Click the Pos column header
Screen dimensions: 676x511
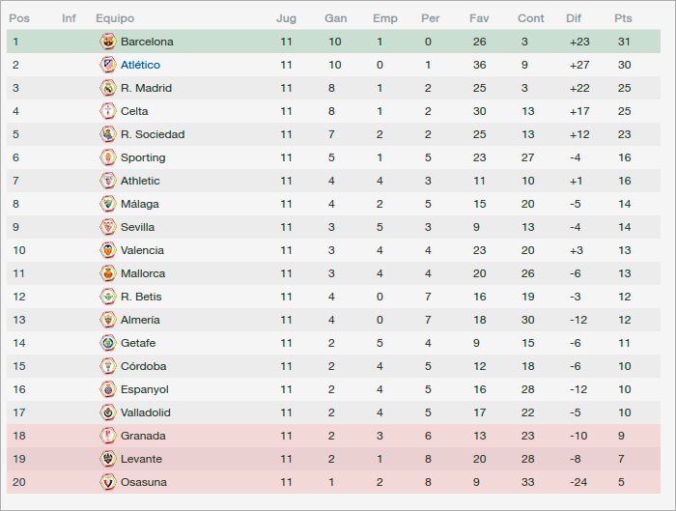pos(19,18)
